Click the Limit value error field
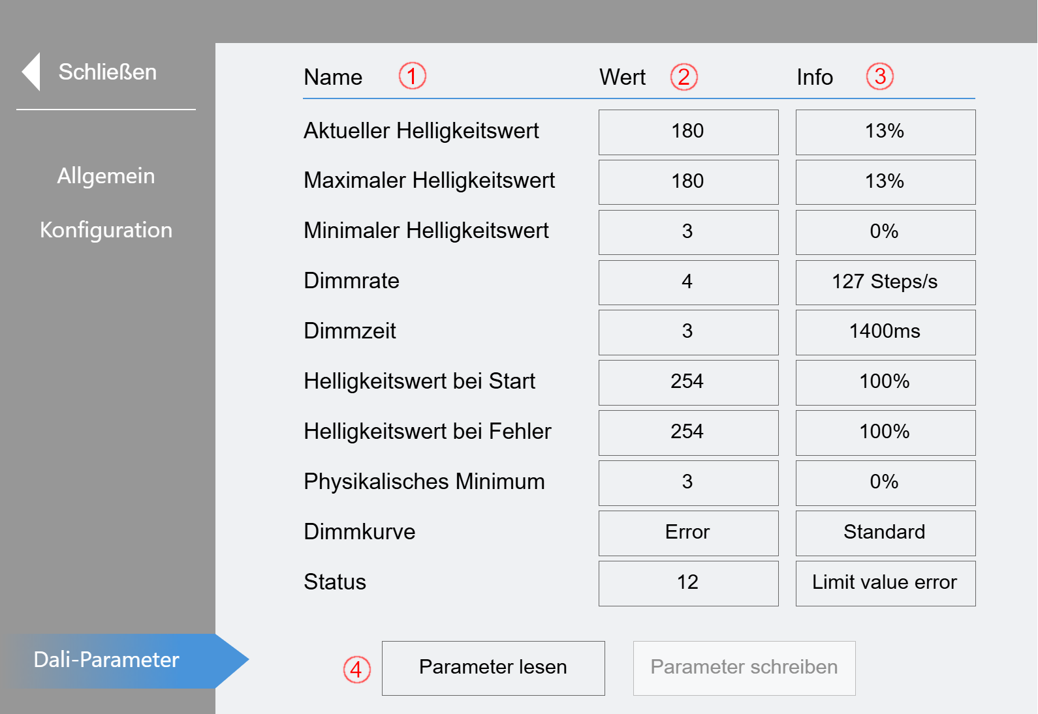Image resolution: width=1038 pixels, height=714 pixels. [885, 584]
